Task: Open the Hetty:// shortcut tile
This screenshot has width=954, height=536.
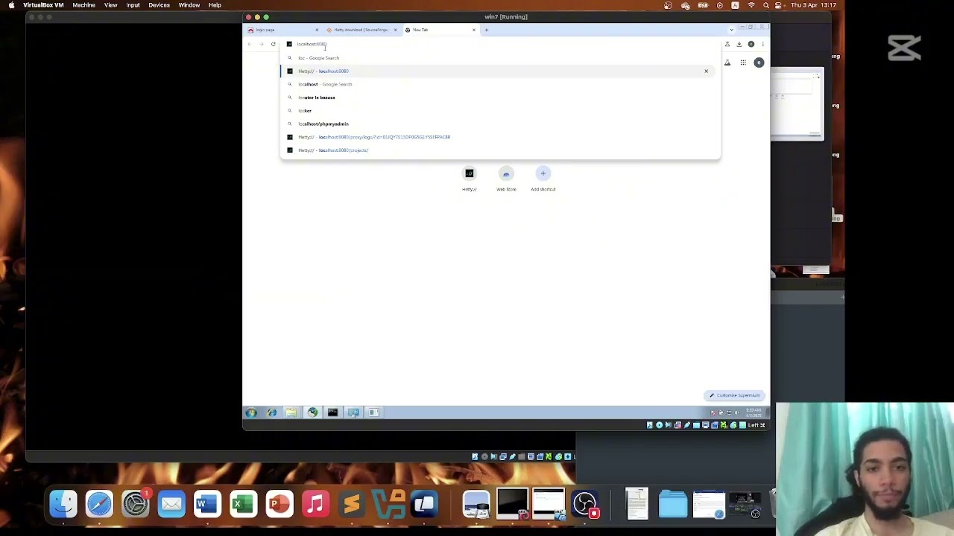Action: pyautogui.click(x=469, y=179)
